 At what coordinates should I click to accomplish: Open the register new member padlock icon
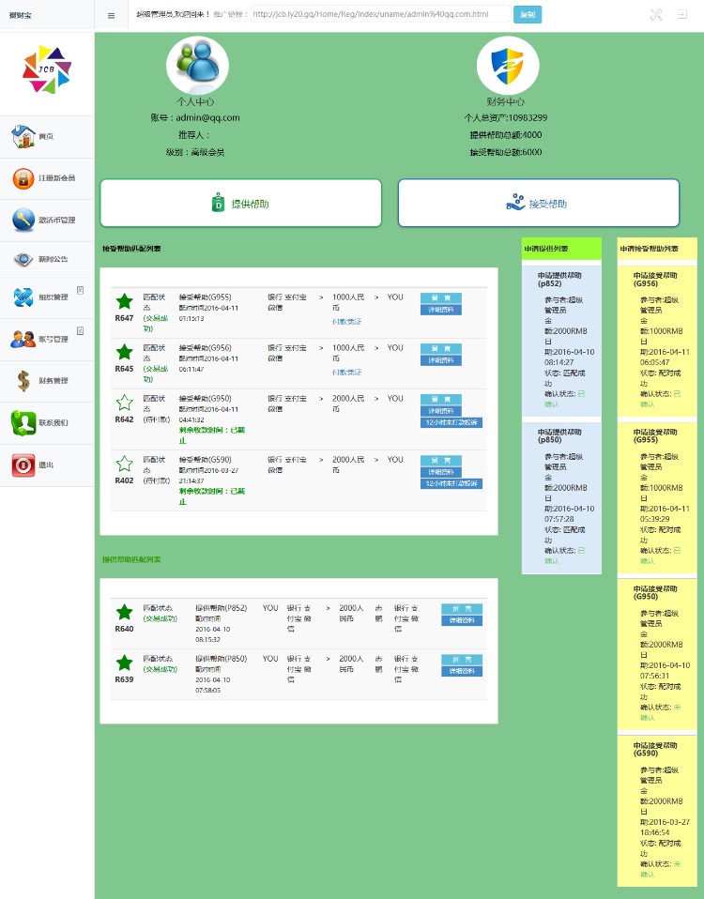point(23,178)
